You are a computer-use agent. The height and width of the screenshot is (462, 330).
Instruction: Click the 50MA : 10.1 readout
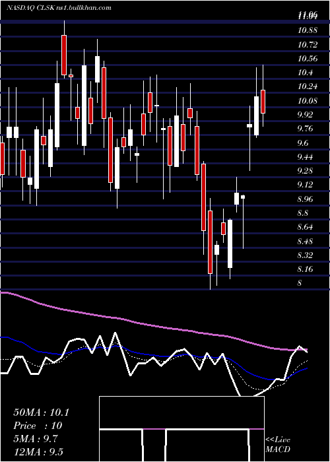coord(41,412)
